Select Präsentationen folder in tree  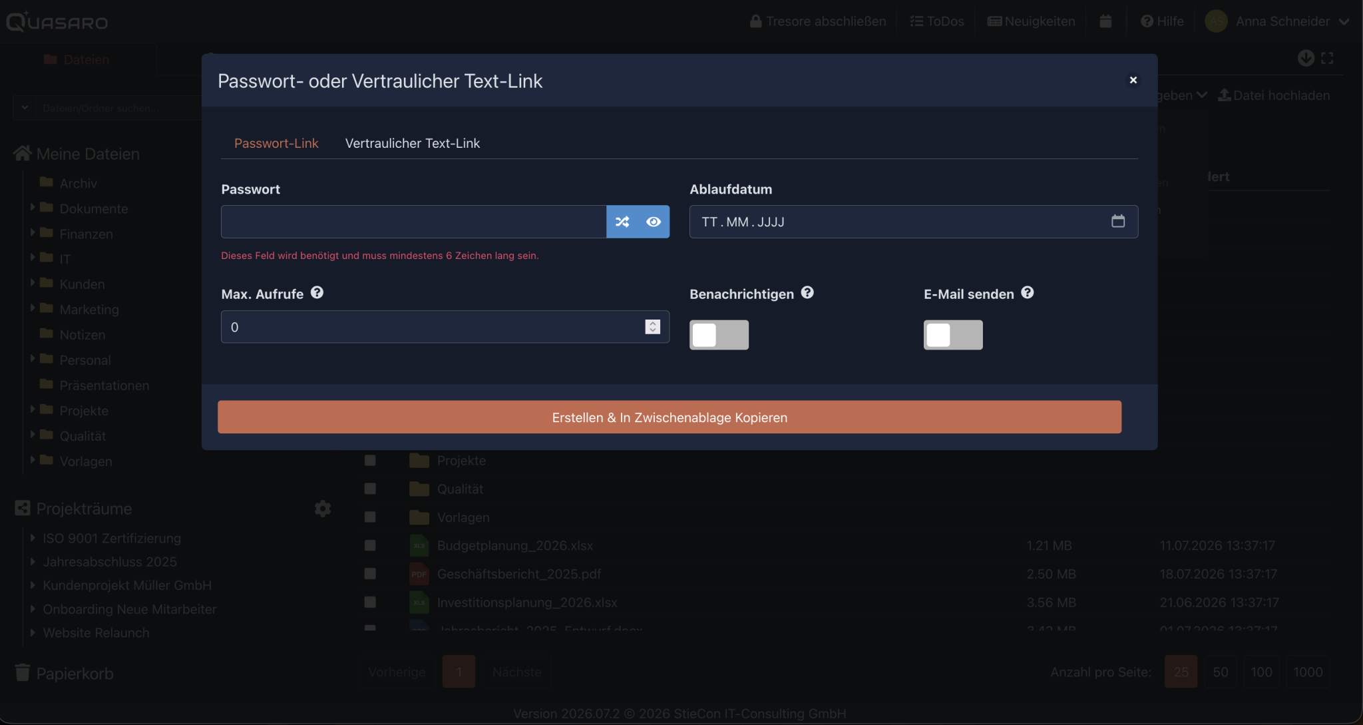pos(104,385)
